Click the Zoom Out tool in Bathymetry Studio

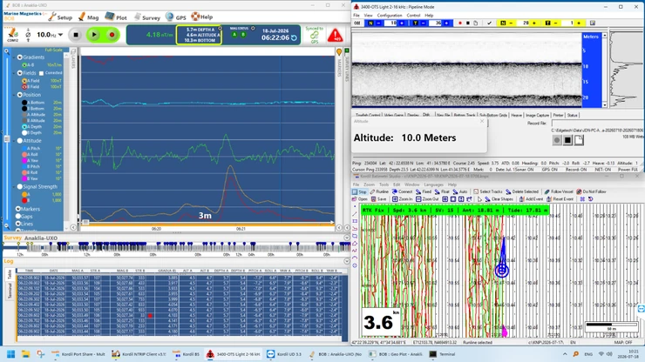click(x=427, y=199)
